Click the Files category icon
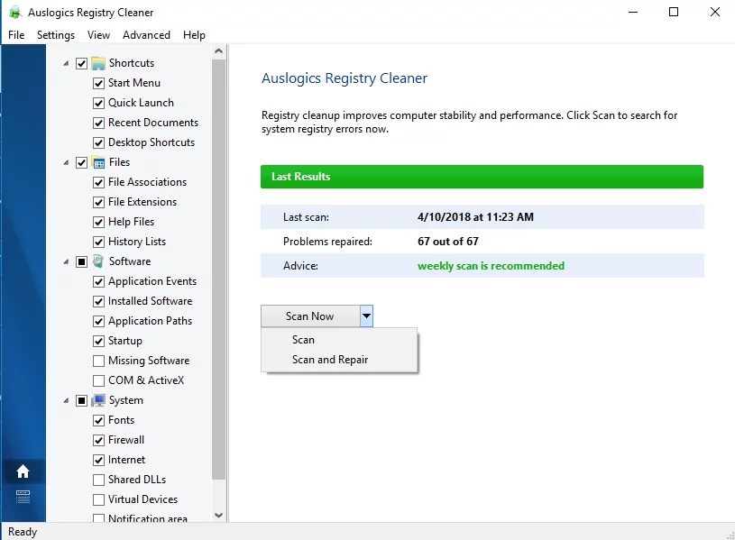The width and height of the screenshot is (735, 540). (98, 162)
